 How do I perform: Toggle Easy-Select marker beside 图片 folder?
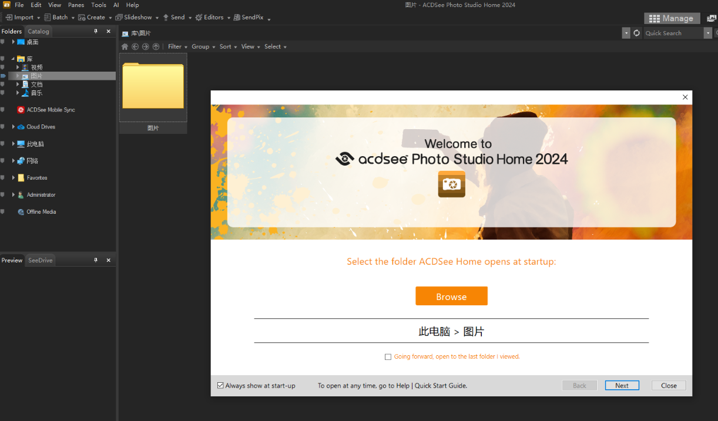click(3, 76)
